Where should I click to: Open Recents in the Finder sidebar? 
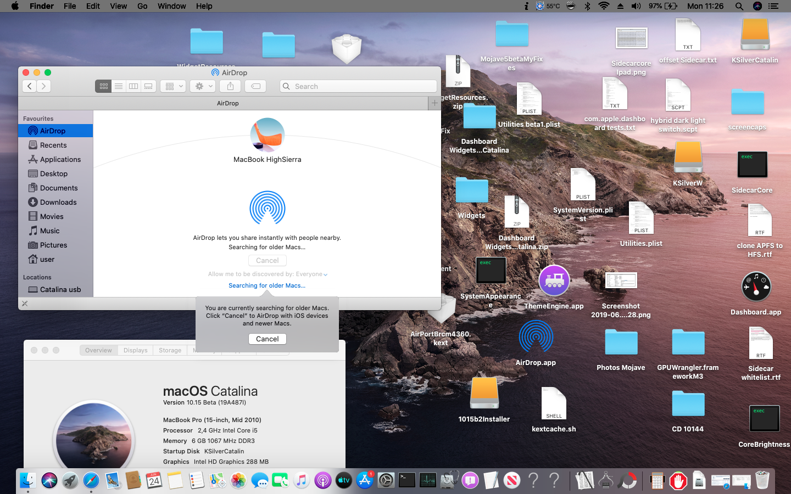pos(55,145)
